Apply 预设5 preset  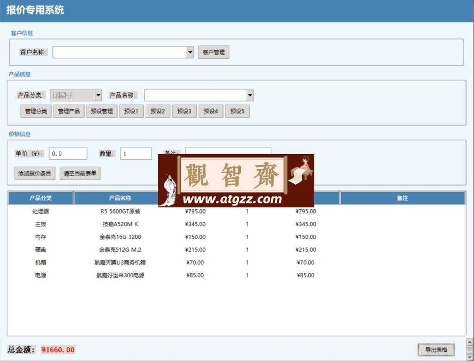point(237,111)
